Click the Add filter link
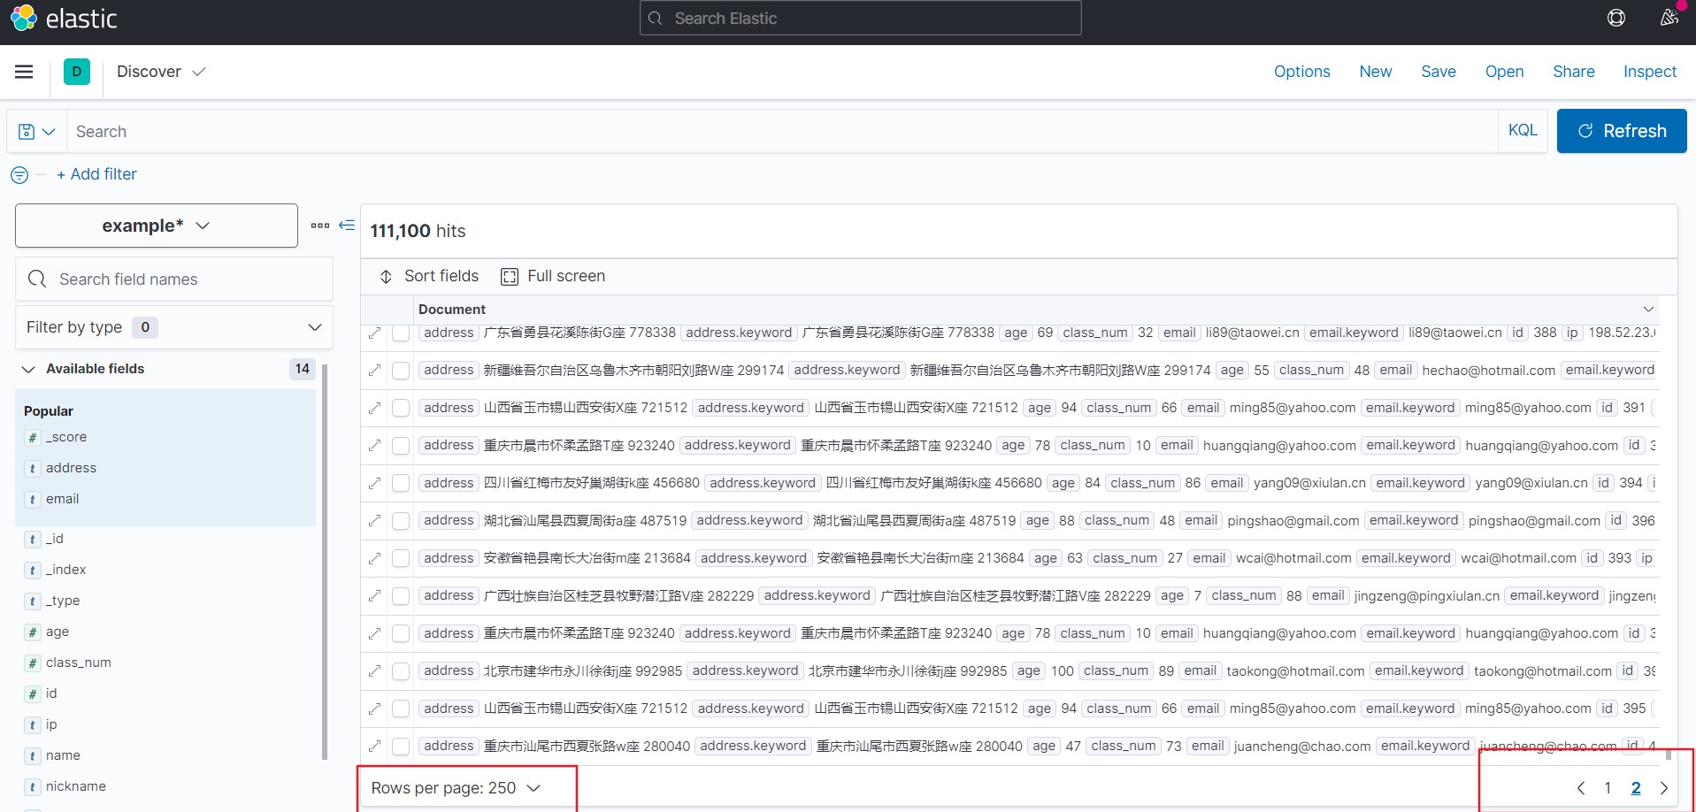 pyautogui.click(x=96, y=174)
